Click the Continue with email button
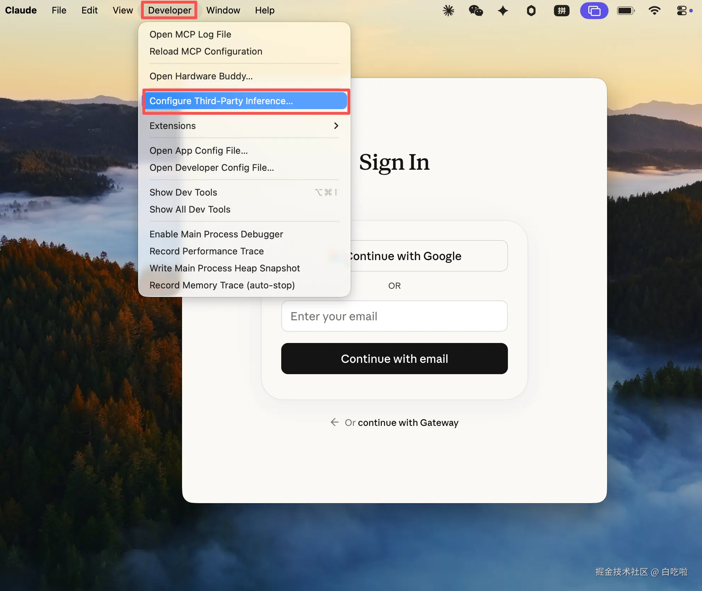Viewport: 702px width, 591px height. pos(395,359)
